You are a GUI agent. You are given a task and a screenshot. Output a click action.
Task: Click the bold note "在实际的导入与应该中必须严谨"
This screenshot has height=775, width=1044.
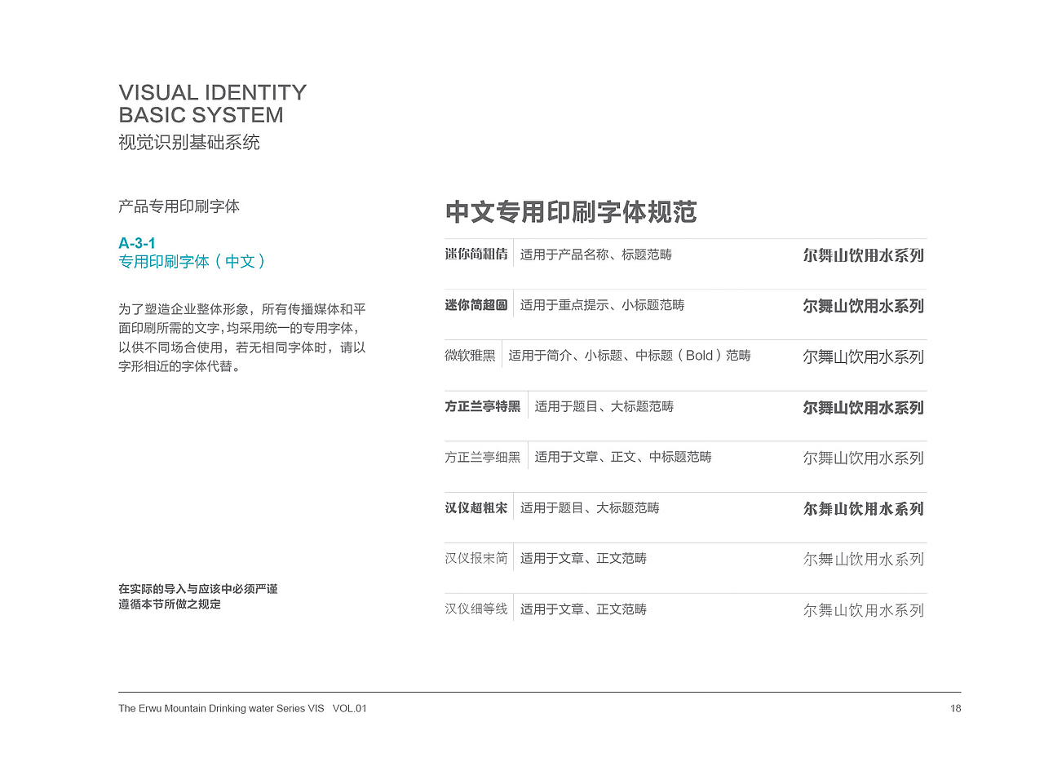[x=197, y=589]
